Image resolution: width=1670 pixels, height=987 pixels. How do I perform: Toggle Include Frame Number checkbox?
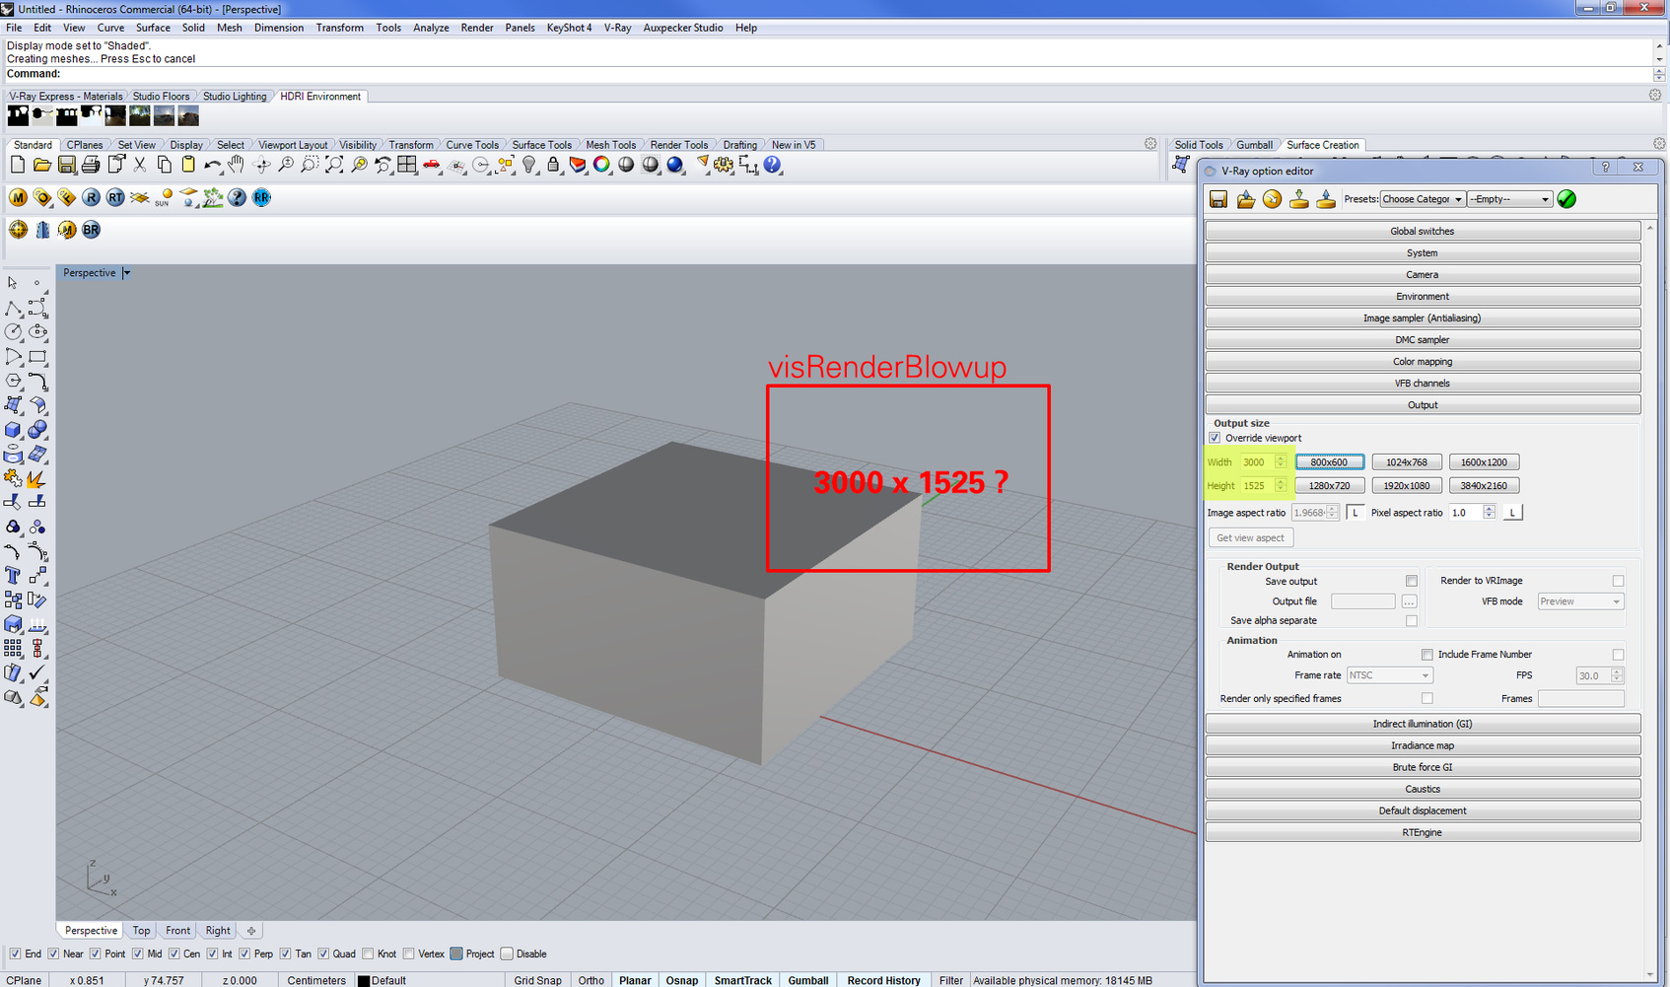[x=1618, y=655]
